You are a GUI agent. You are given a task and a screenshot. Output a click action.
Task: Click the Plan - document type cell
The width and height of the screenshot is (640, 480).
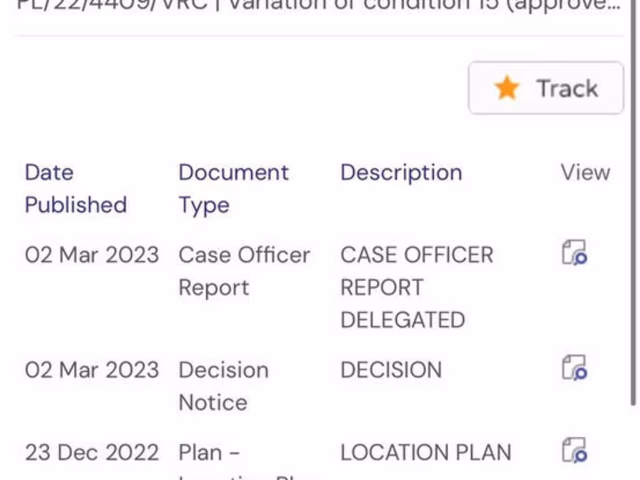pyautogui.click(x=209, y=452)
